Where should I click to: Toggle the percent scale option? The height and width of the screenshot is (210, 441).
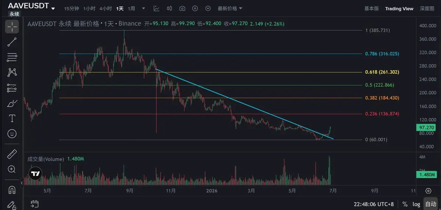click(x=405, y=204)
